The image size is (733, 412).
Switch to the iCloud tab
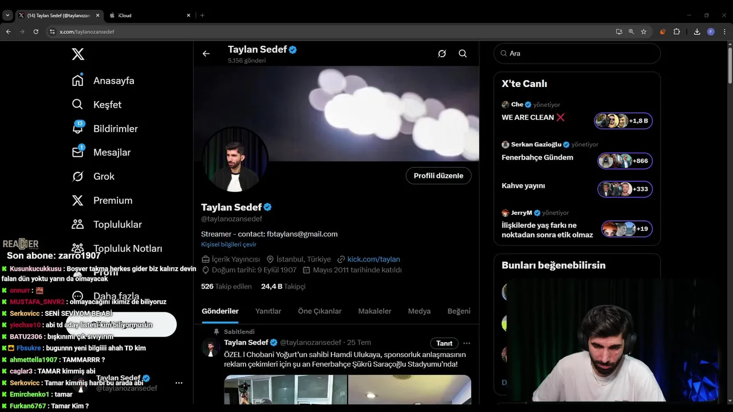pos(149,15)
